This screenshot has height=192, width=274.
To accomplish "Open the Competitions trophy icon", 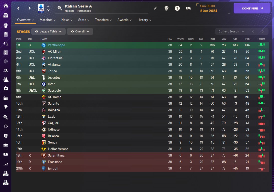I will tap(5, 108).
